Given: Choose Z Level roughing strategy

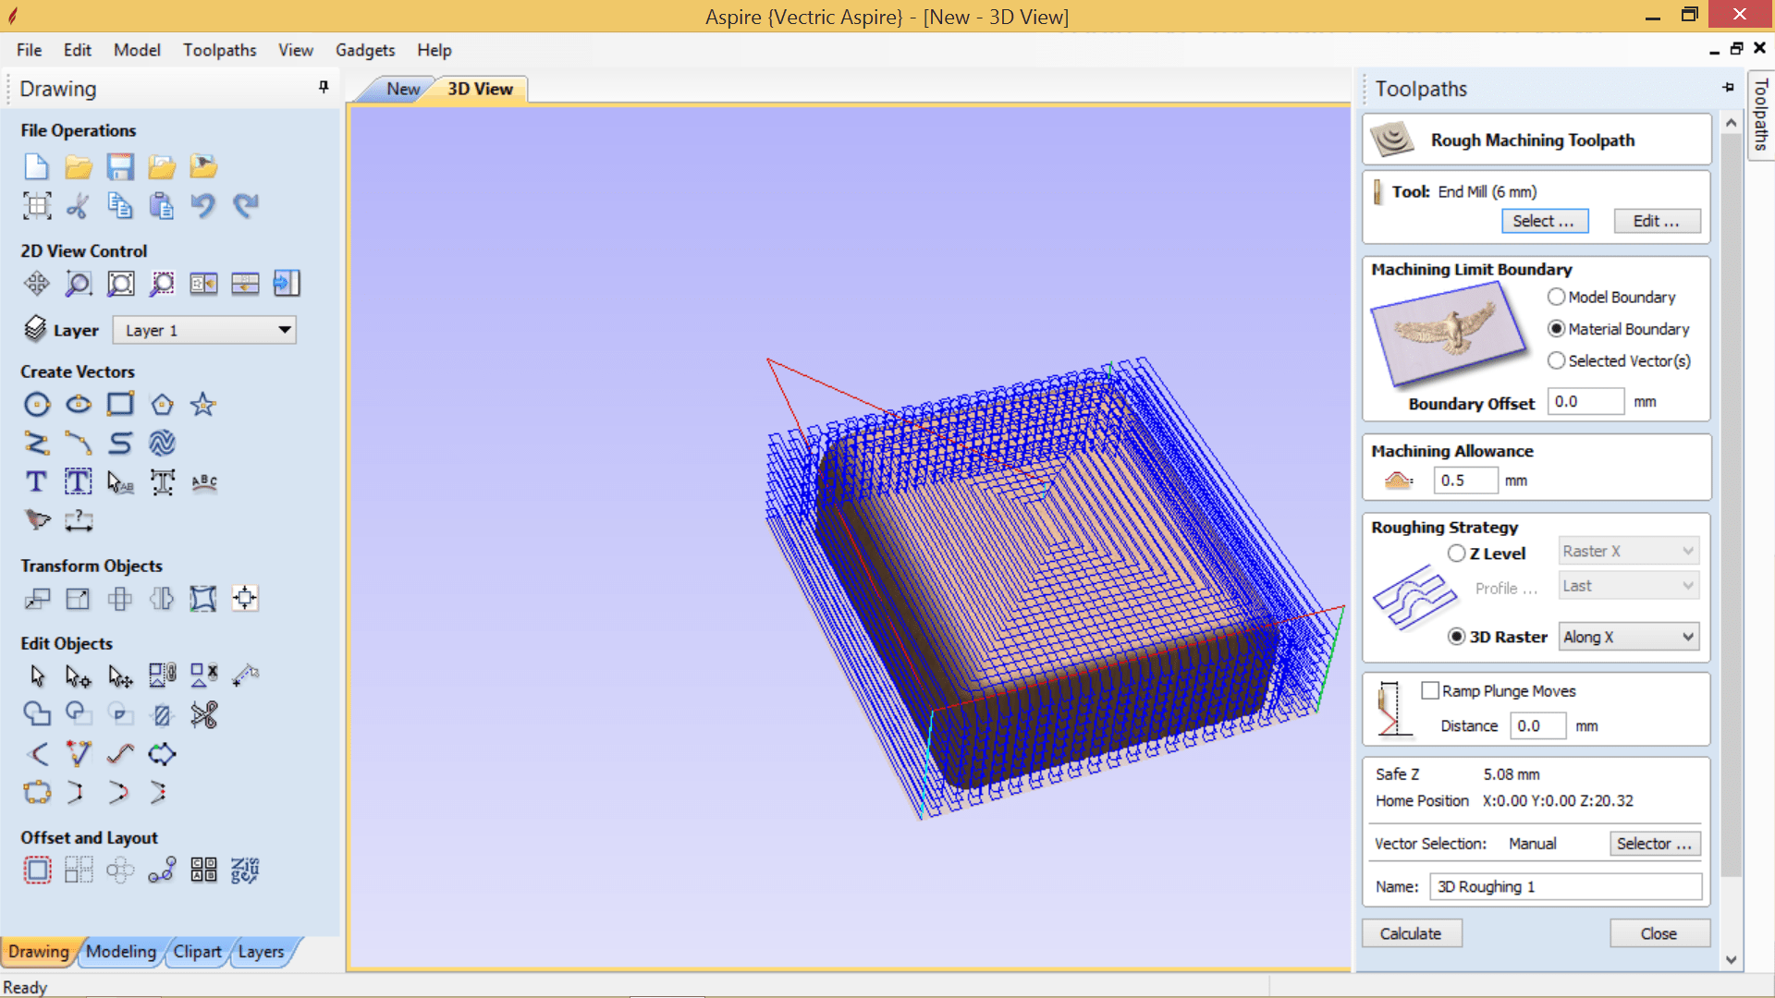Looking at the screenshot, I should click(x=1457, y=554).
